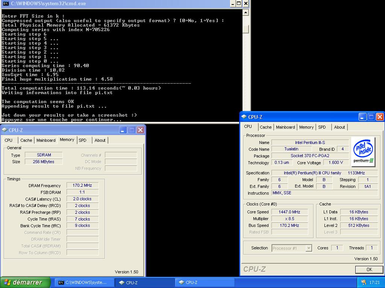Click the 'Series computing time : 90.40' line
This screenshot has width=385, height=288.
[45, 66]
